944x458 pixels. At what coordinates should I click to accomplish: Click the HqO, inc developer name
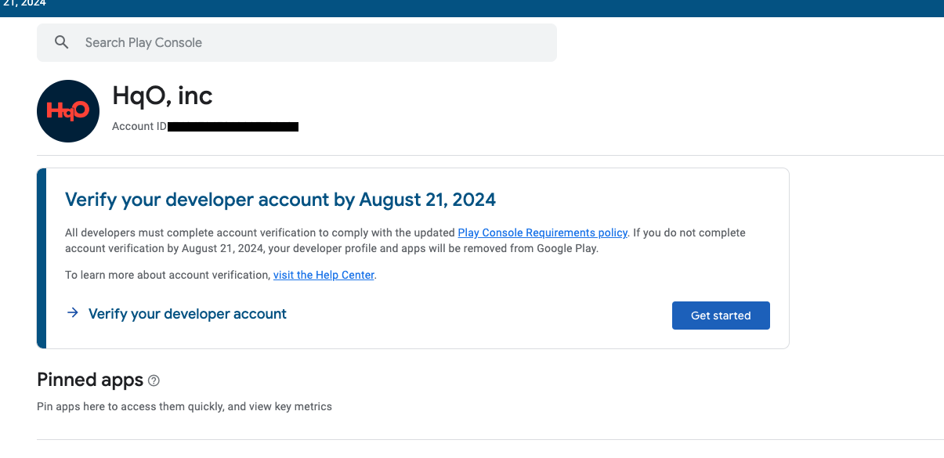(x=162, y=96)
